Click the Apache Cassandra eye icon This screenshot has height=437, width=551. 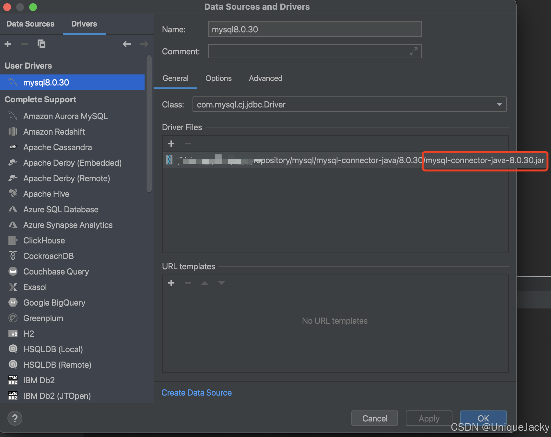13,147
